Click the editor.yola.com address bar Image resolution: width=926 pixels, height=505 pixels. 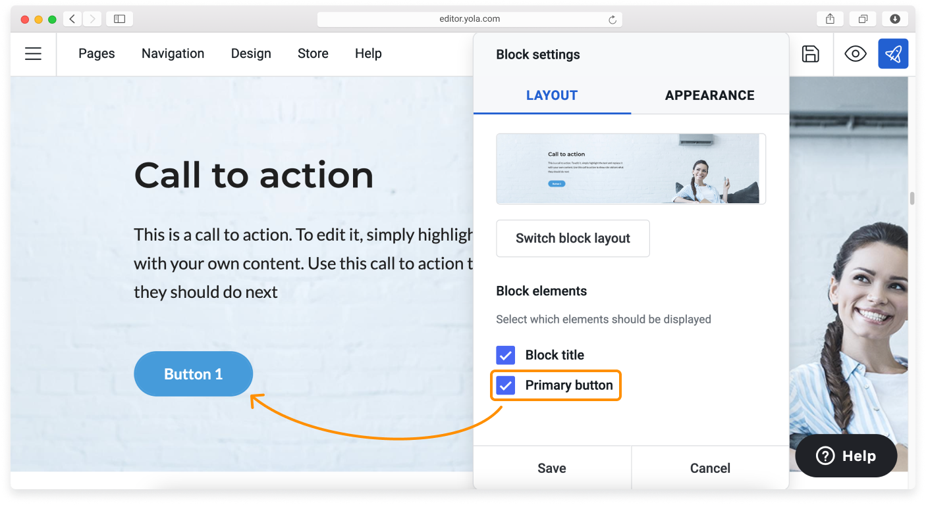pos(469,19)
